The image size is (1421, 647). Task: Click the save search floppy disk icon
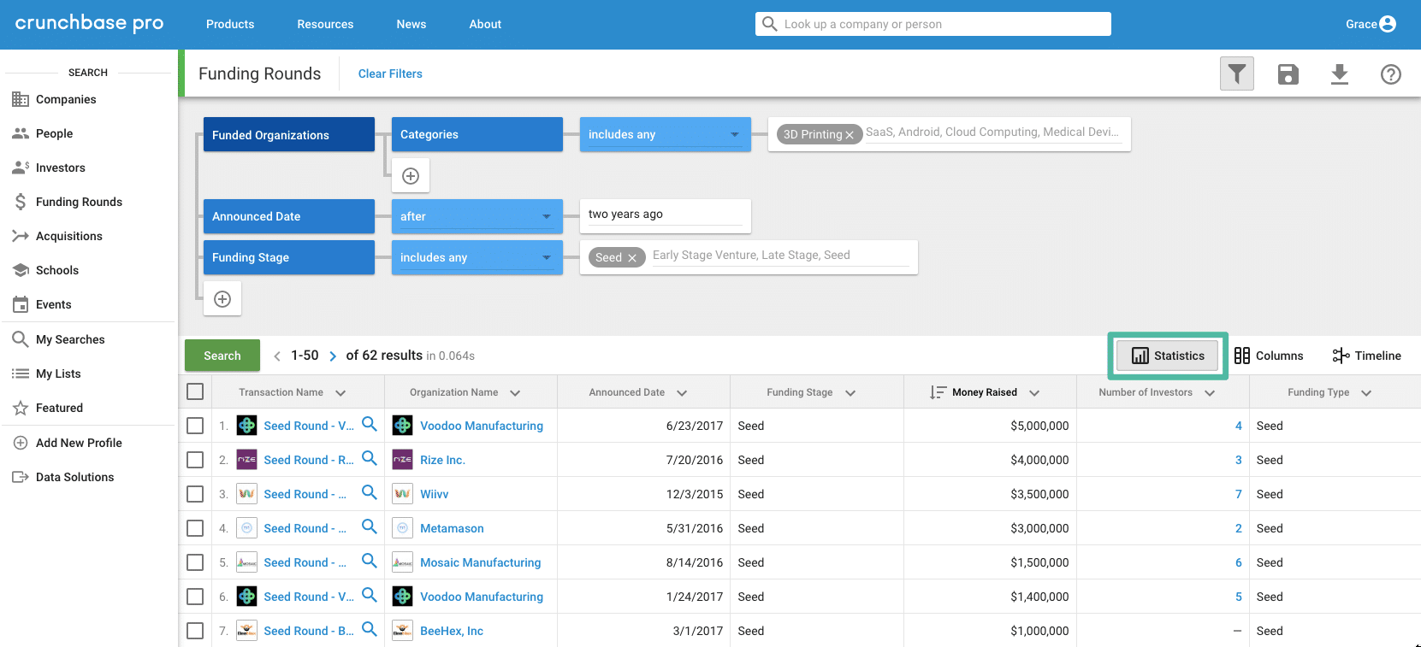pos(1288,74)
